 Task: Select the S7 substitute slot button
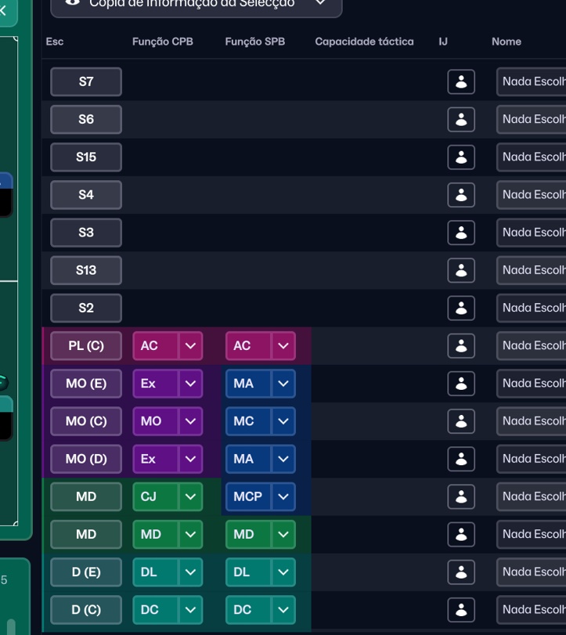(x=86, y=81)
